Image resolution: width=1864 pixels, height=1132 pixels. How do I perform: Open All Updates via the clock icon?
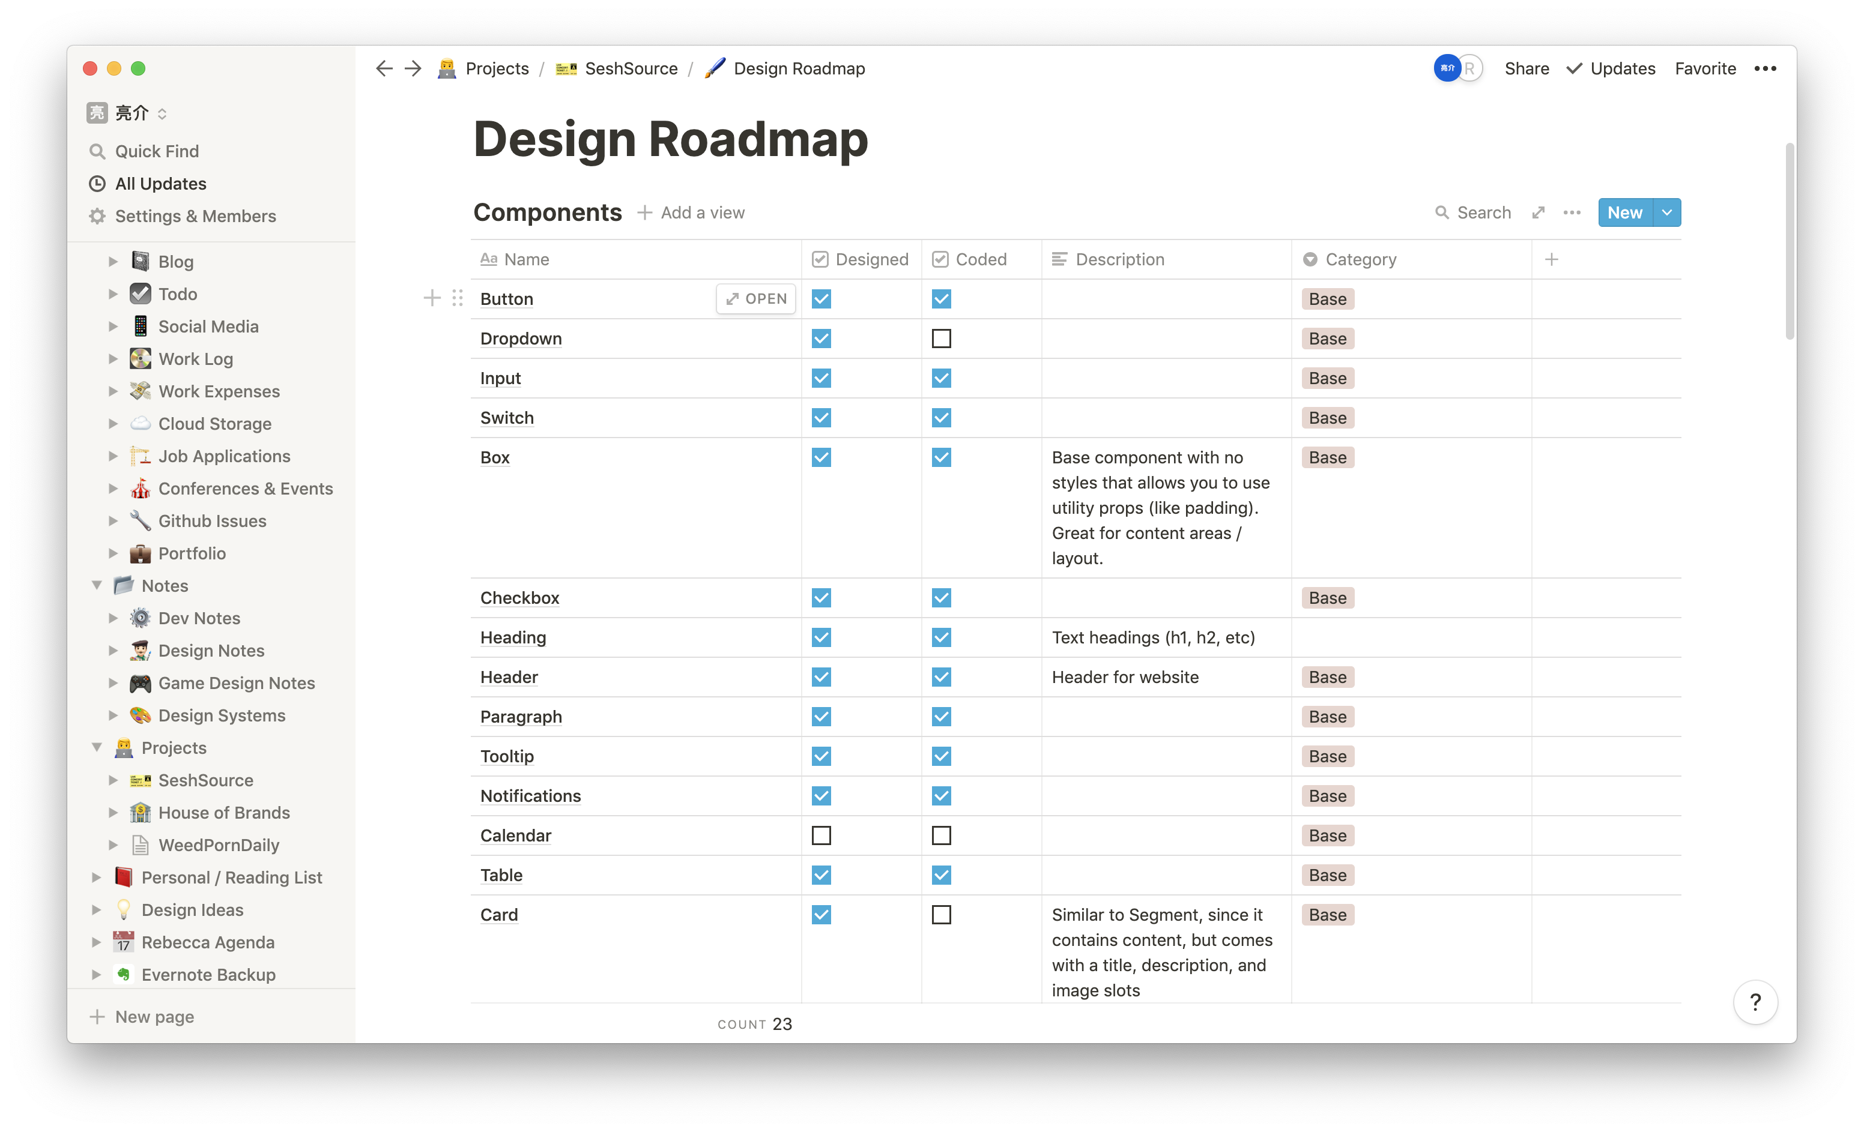pos(97,183)
